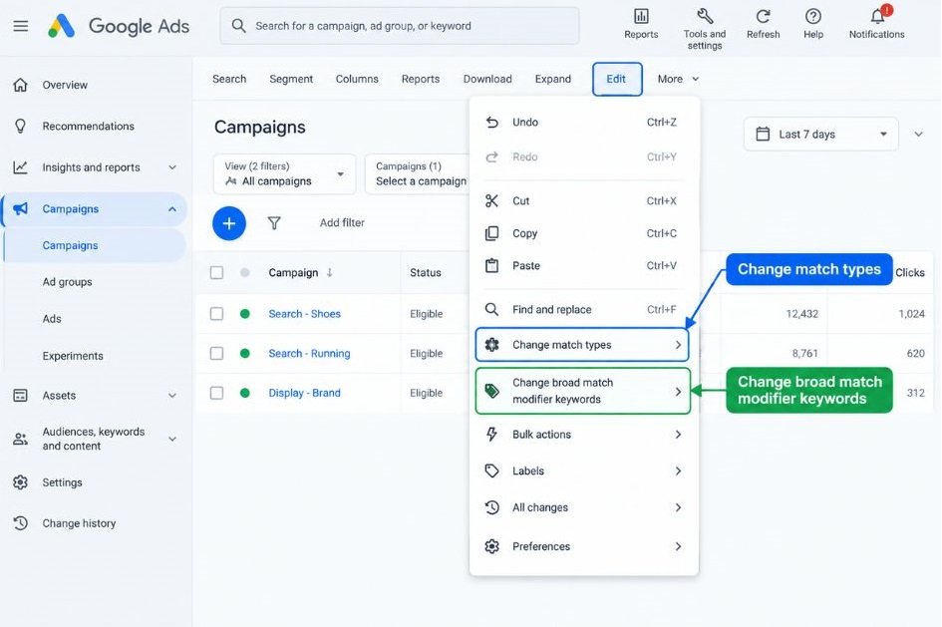Open Change broad match modifier keywords
Image resolution: width=942 pixels, height=627 pixels.
click(583, 391)
